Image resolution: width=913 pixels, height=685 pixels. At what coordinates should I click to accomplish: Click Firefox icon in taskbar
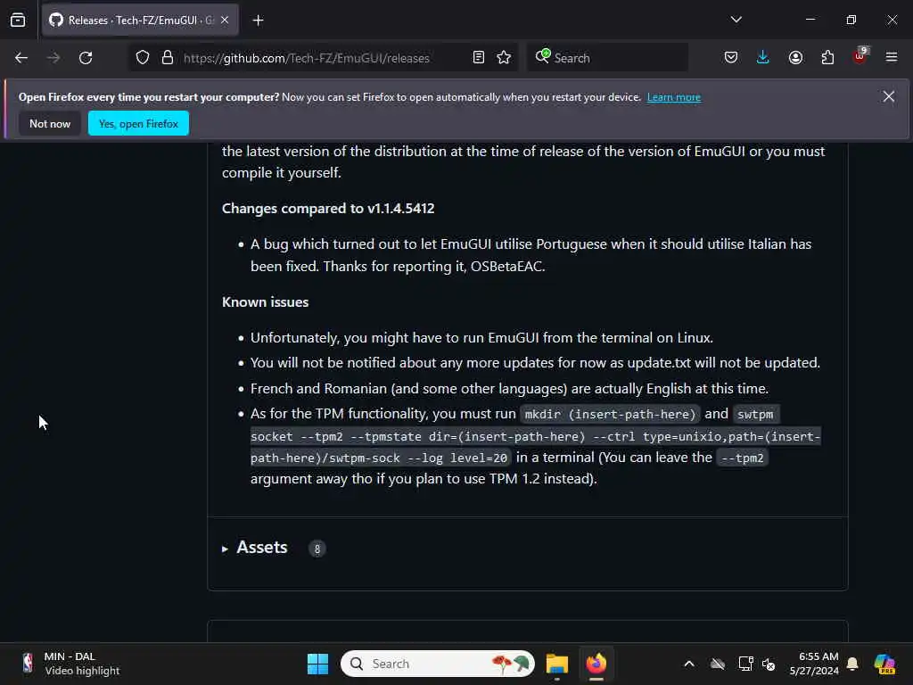(596, 664)
